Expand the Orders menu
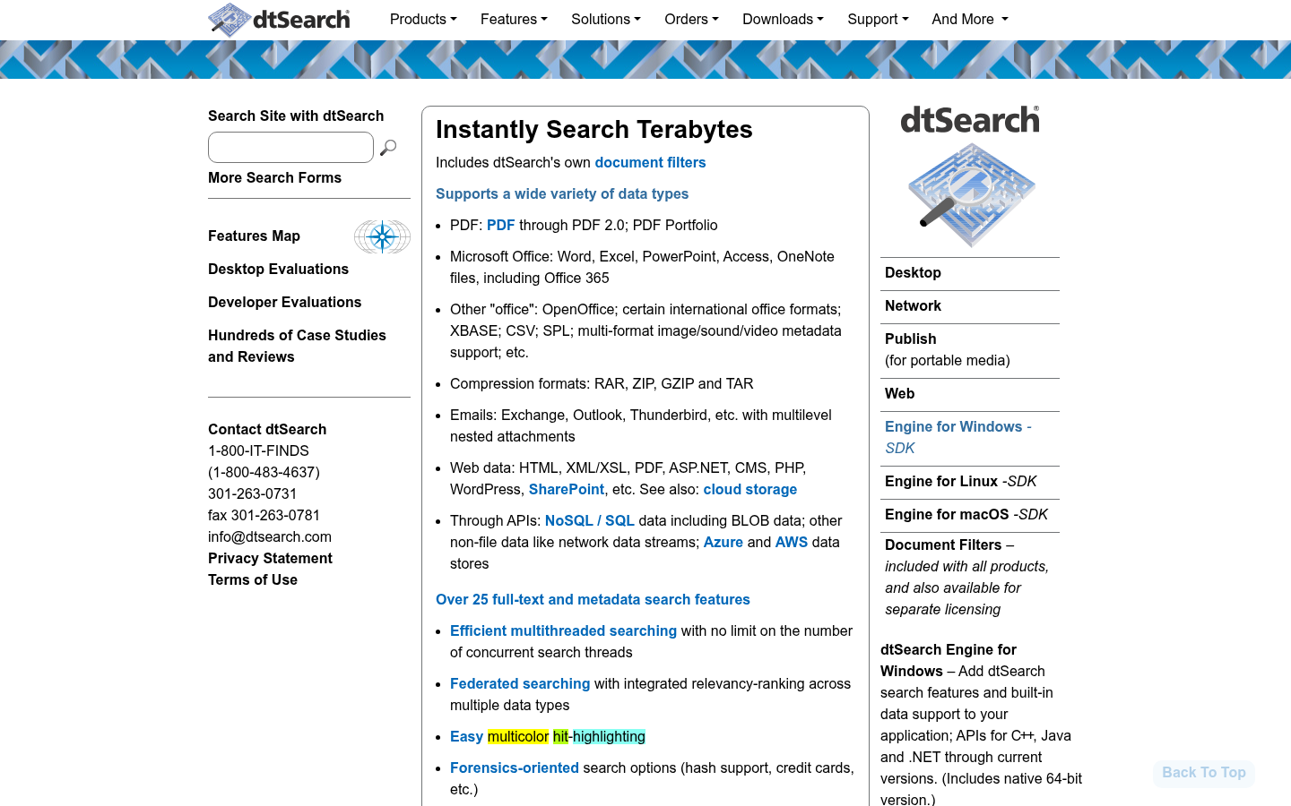 [691, 19]
